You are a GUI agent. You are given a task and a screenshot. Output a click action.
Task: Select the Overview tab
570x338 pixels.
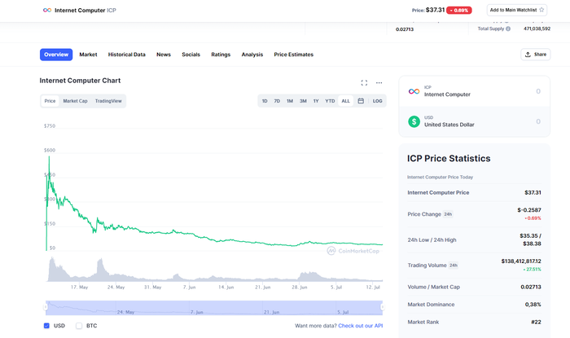[x=56, y=55]
